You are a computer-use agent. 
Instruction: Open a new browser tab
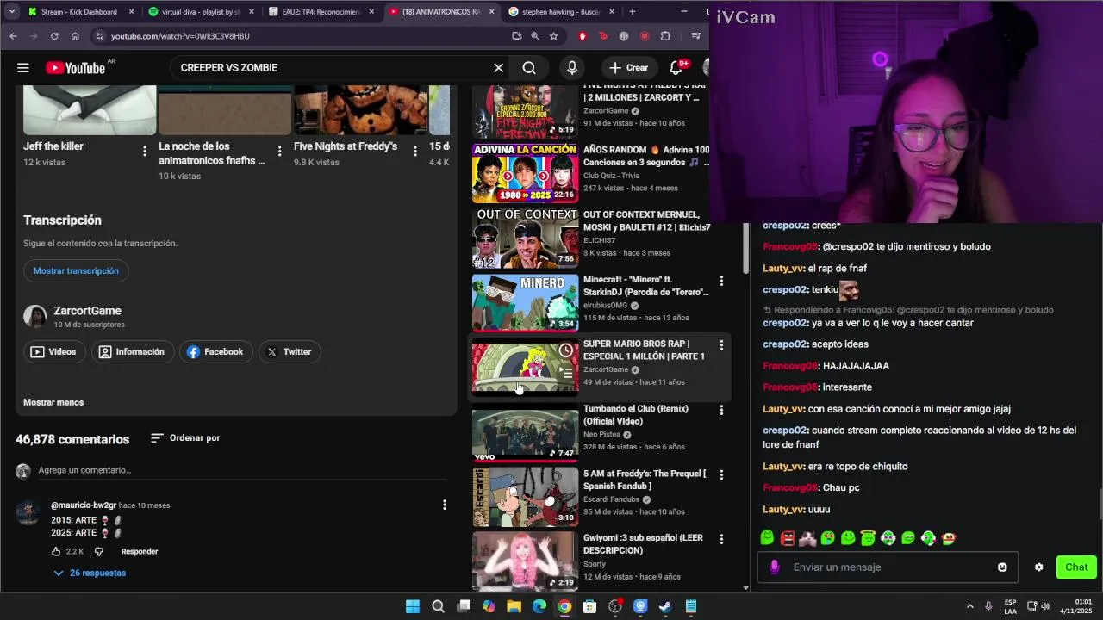633,12
